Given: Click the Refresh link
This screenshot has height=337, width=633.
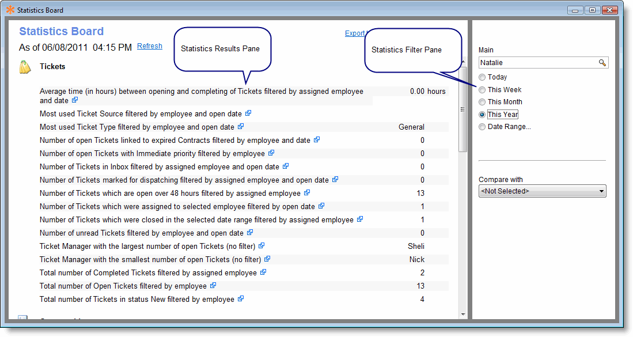Looking at the screenshot, I should pos(150,46).
